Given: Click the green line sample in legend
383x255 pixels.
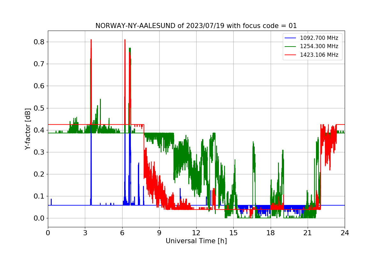Looking at the screenshot, I should point(290,46).
